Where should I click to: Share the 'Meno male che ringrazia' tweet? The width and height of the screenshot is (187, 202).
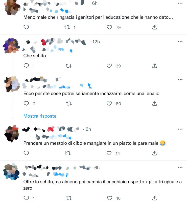(x=155, y=27)
